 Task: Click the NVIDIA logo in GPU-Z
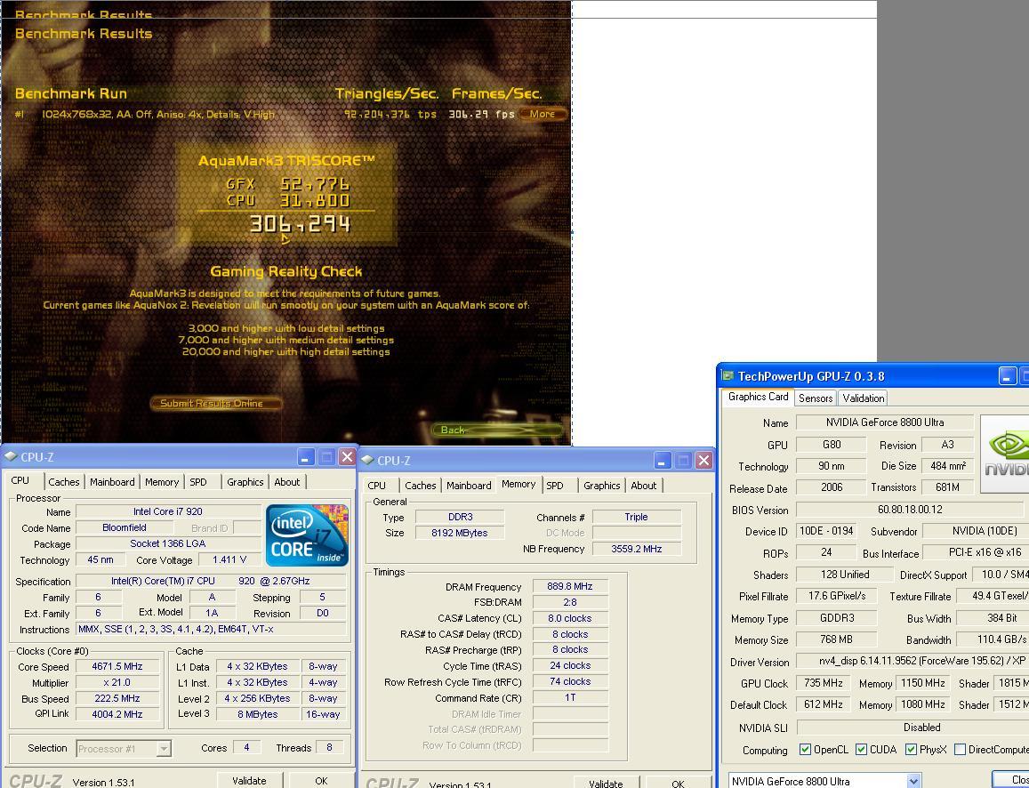click(x=1005, y=454)
